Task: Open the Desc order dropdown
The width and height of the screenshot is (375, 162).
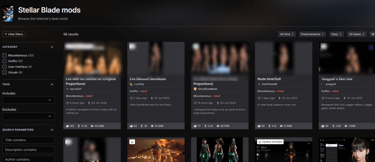Action: [x=336, y=34]
